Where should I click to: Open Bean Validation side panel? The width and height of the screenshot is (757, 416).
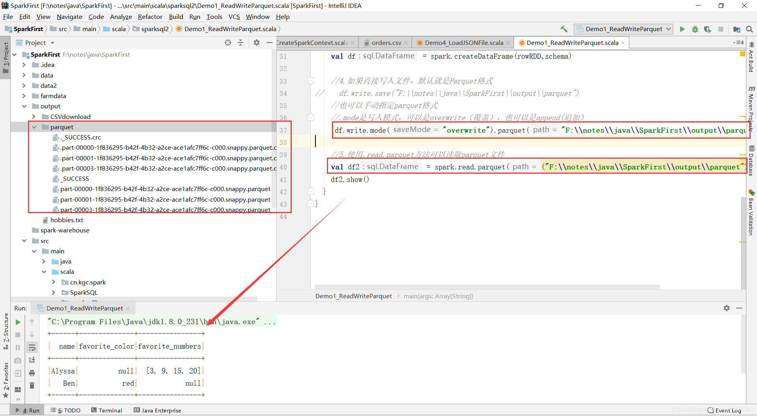pyautogui.click(x=751, y=213)
